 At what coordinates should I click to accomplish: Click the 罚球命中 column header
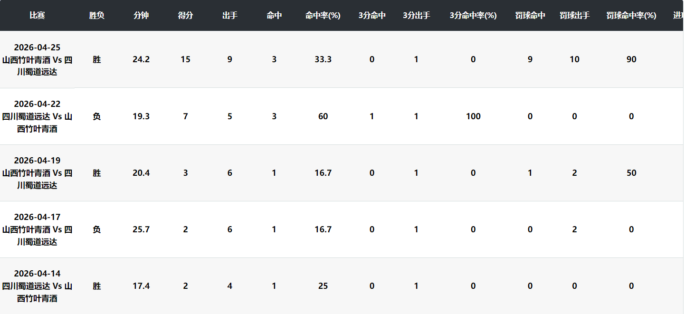tap(530, 16)
